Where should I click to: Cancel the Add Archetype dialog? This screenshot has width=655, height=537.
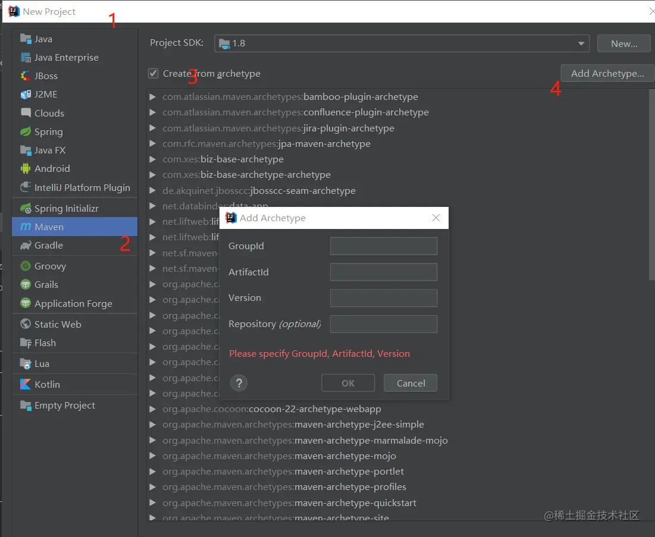point(410,383)
